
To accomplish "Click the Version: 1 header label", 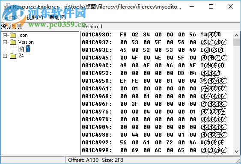I will [x=92, y=27].
